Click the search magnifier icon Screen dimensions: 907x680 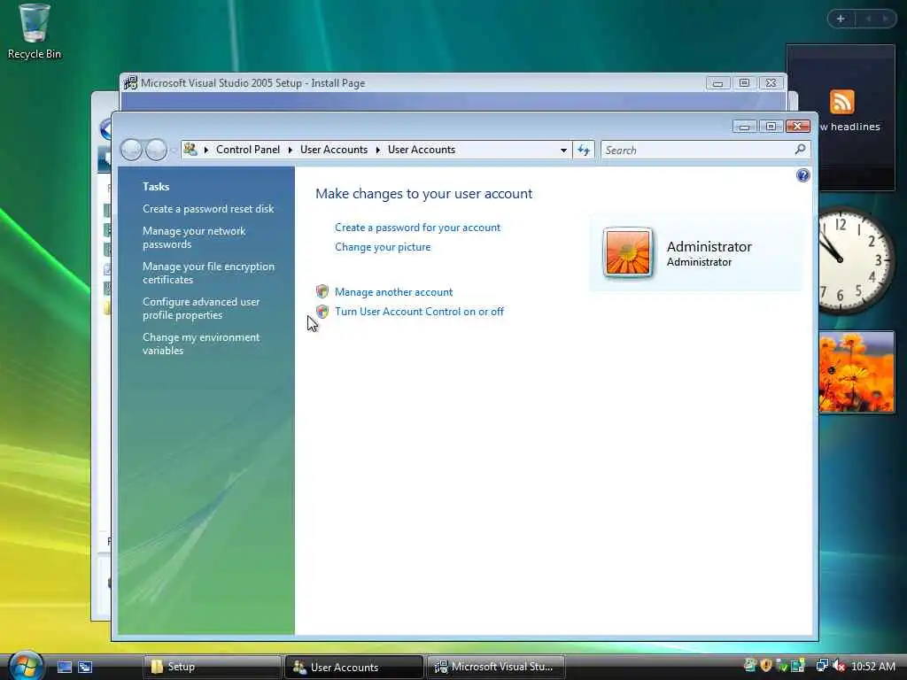point(800,149)
